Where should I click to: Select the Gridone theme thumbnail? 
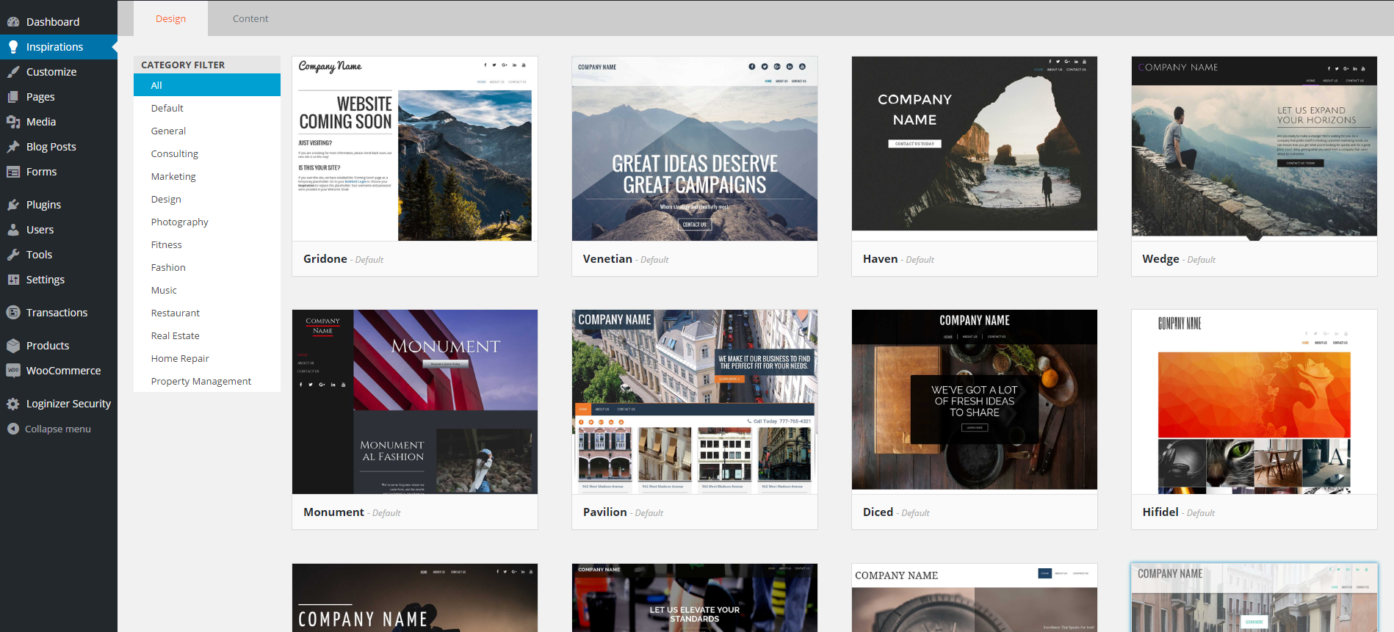click(x=415, y=148)
